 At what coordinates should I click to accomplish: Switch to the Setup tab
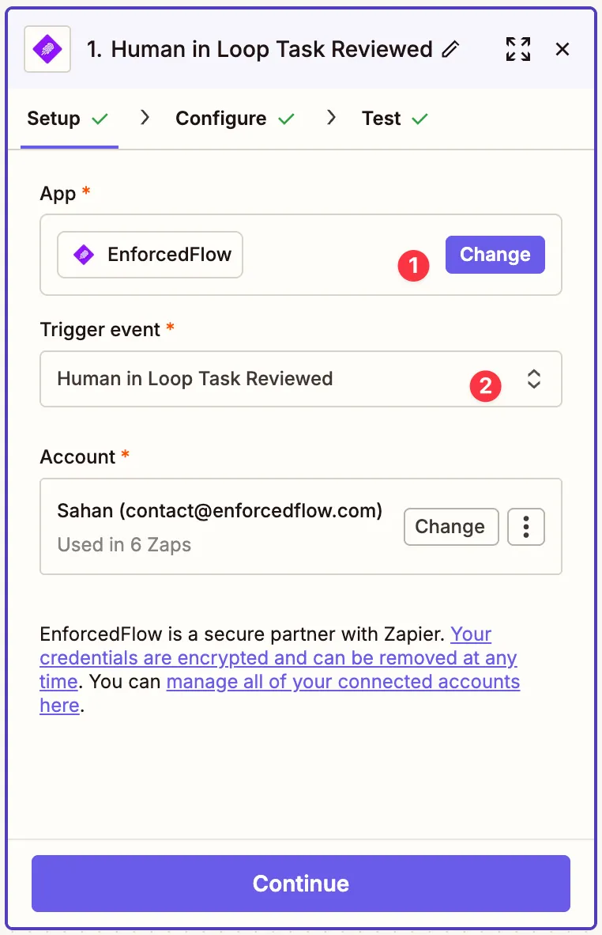[54, 119]
